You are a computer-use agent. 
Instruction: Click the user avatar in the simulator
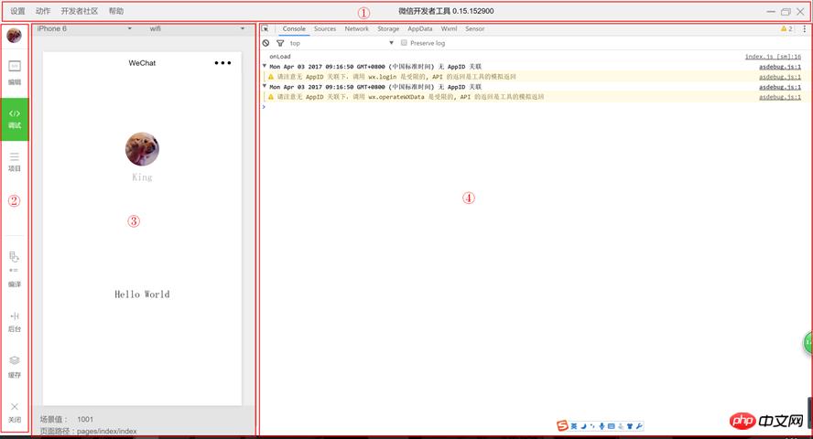coord(142,149)
